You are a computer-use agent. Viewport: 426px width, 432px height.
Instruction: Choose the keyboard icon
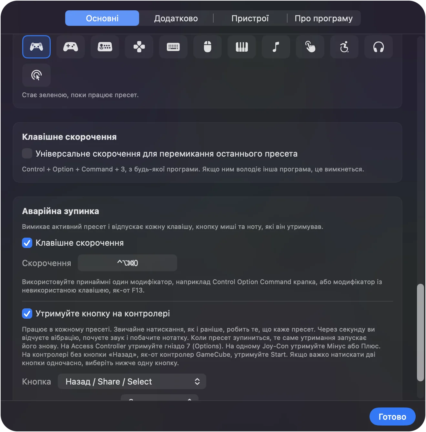(x=173, y=47)
